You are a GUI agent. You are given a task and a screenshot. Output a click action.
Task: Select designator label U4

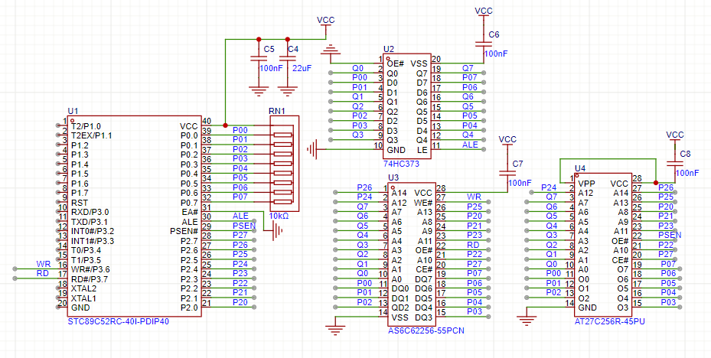click(580, 168)
